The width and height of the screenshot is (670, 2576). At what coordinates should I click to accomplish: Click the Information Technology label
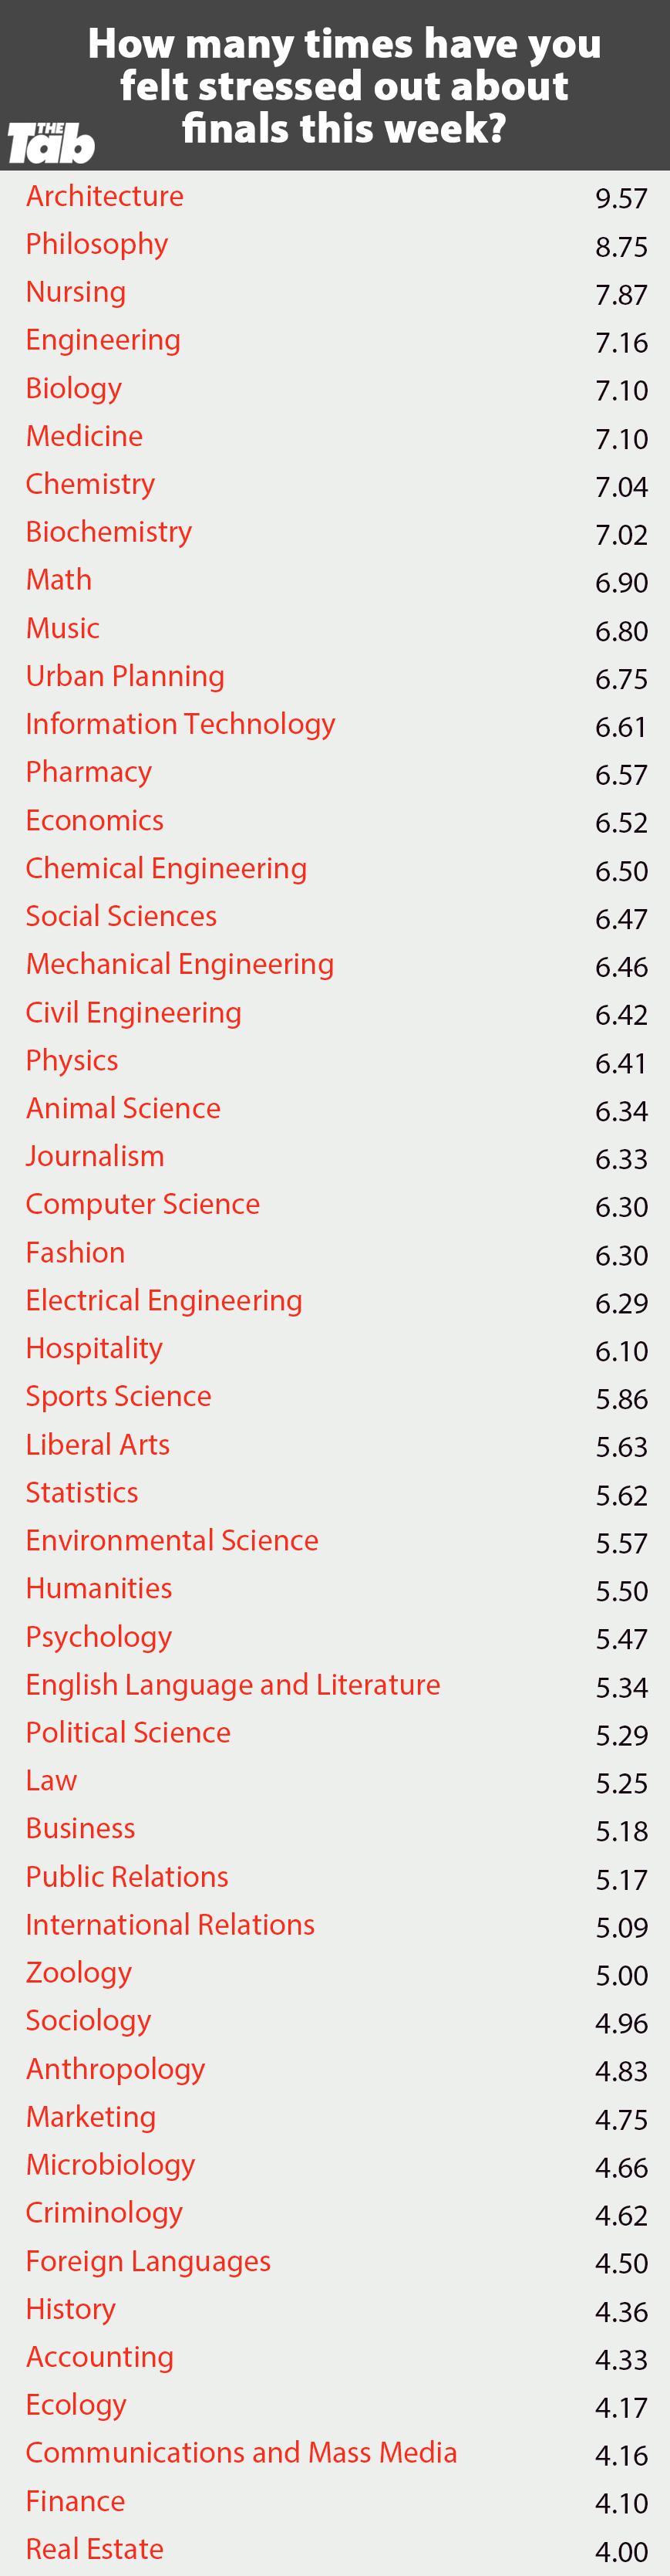[x=180, y=724]
